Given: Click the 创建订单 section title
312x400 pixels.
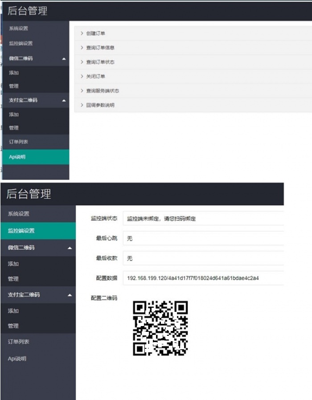Looking at the screenshot, I should pos(95,33).
